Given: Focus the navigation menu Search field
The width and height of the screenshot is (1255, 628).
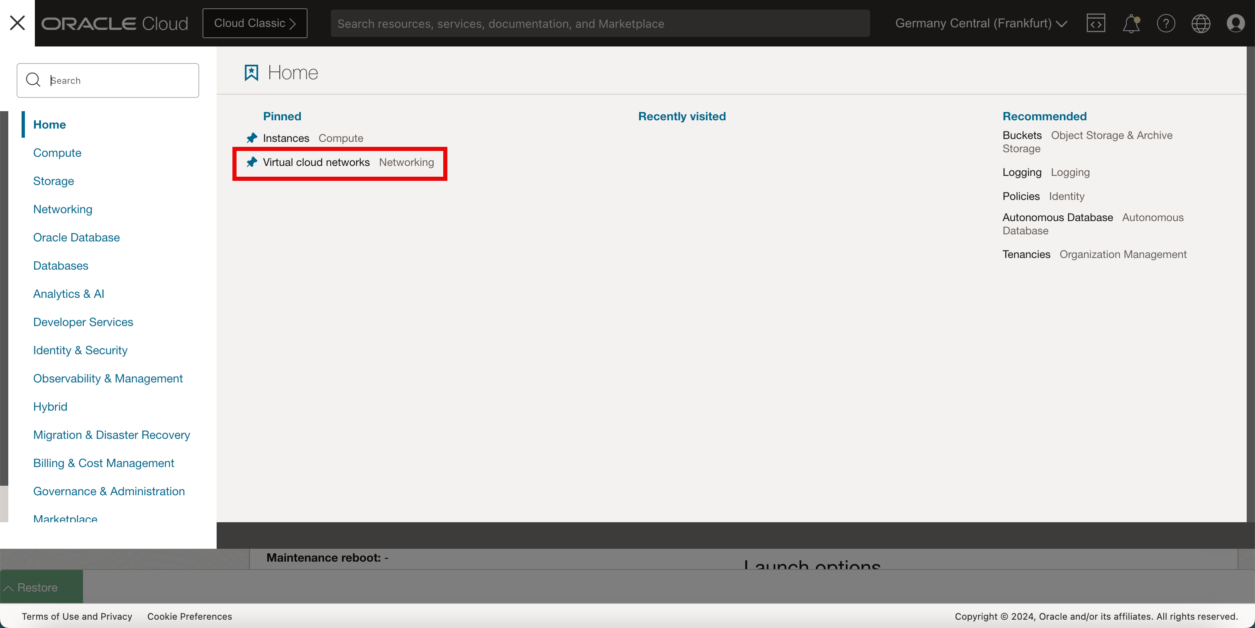Looking at the screenshot, I should pyautogui.click(x=117, y=80).
